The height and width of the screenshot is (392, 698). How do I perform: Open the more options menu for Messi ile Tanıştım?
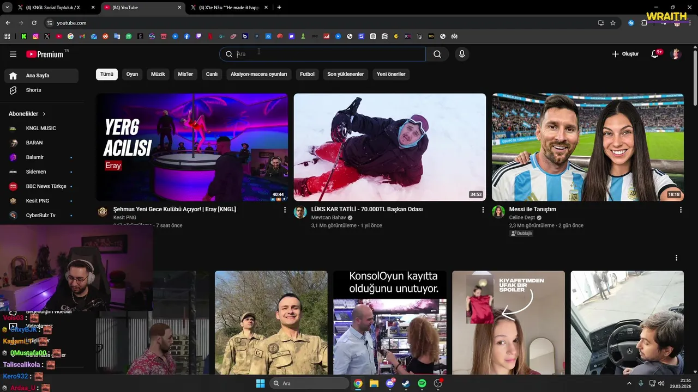coord(681,210)
